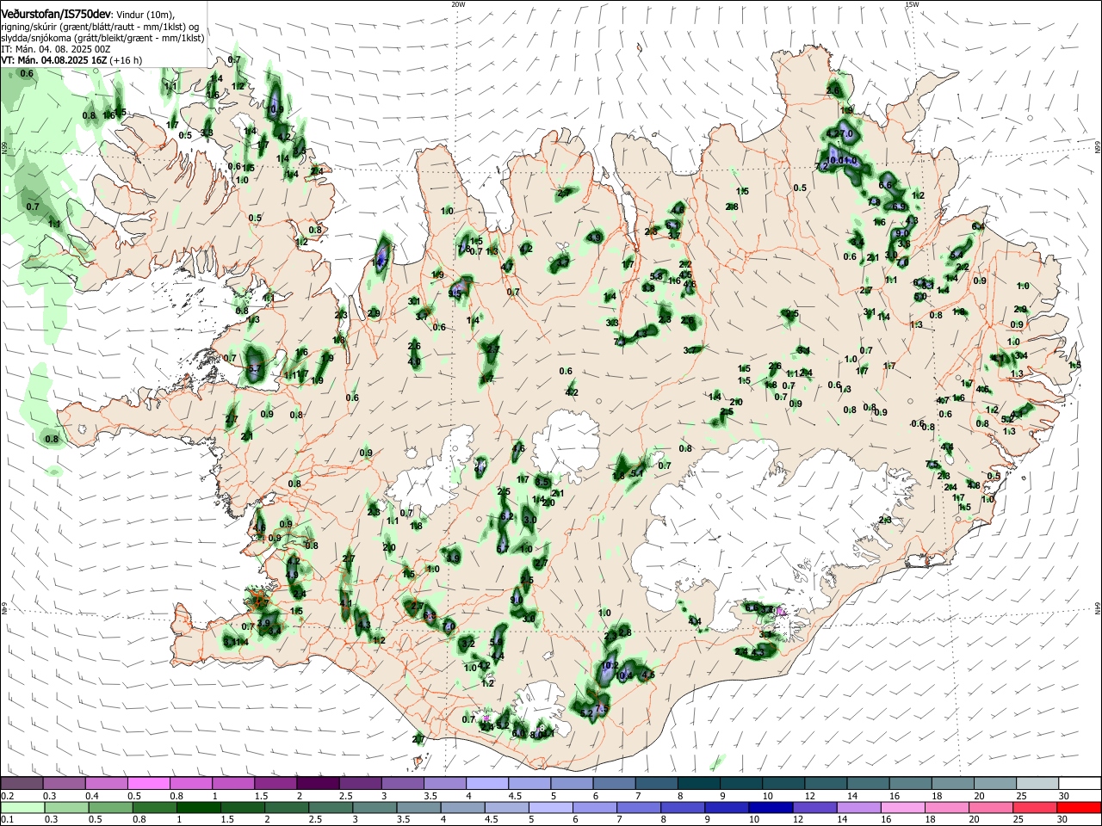
Task: Click the darkest purple swatch between 2 and 2.5
Action: coord(317,783)
